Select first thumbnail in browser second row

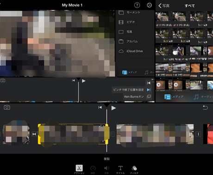(164, 36)
